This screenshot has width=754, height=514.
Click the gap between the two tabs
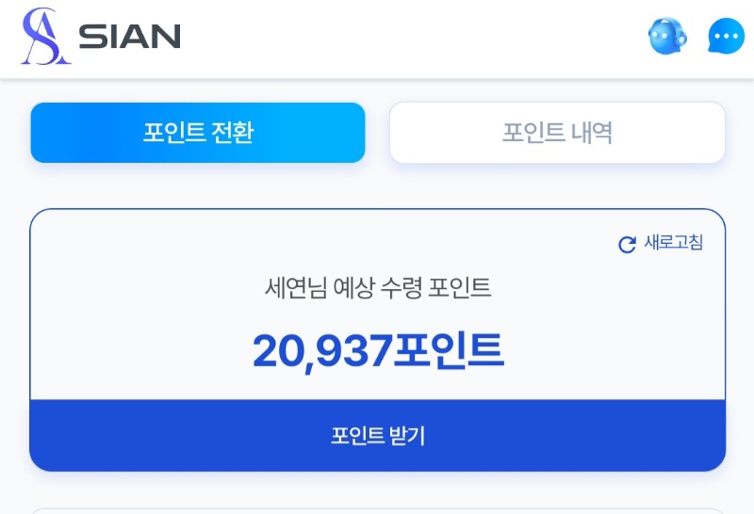377,133
